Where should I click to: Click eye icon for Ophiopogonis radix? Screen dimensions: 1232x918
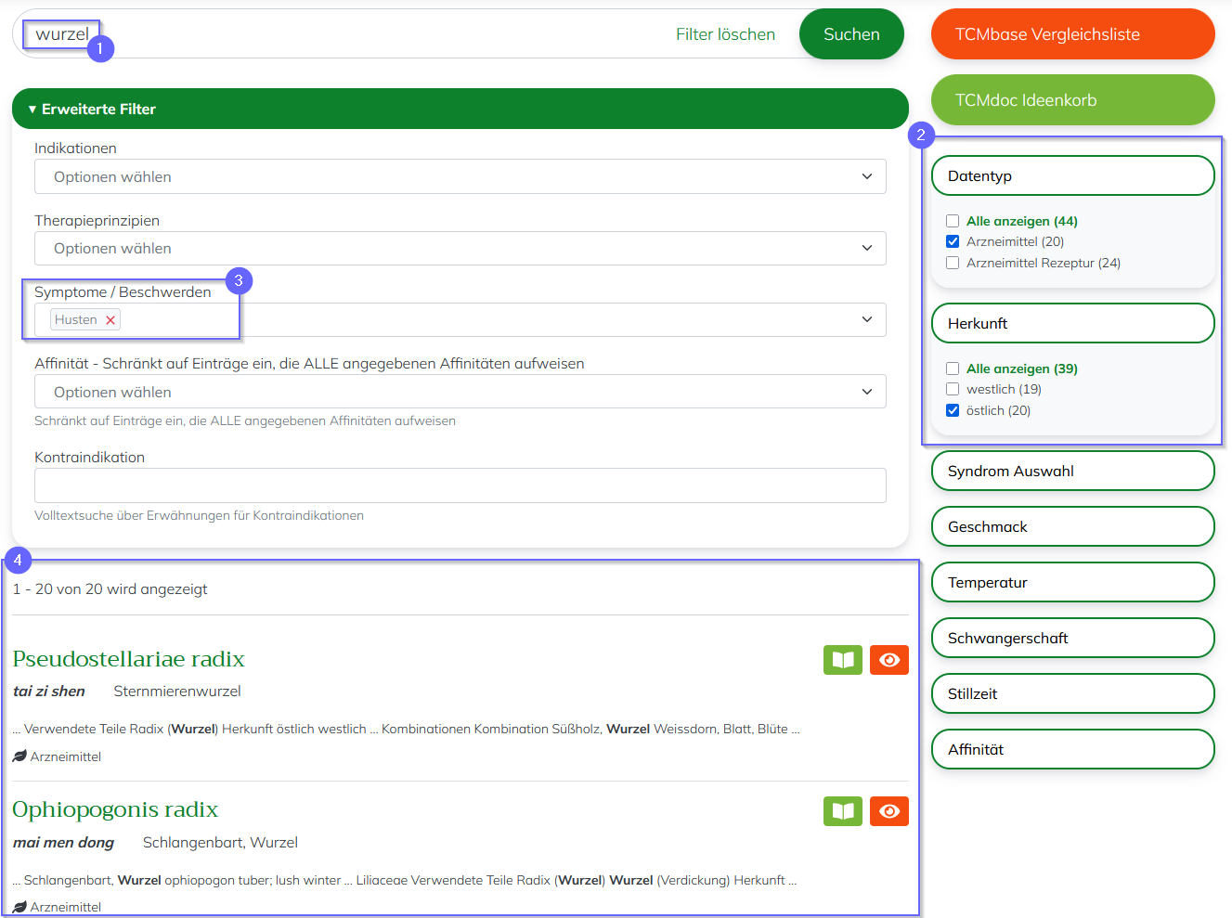pyautogui.click(x=888, y=811)
